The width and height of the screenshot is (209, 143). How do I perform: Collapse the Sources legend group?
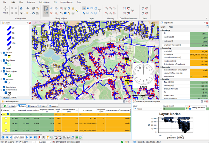pyautogui.click(x=1, y=53)
